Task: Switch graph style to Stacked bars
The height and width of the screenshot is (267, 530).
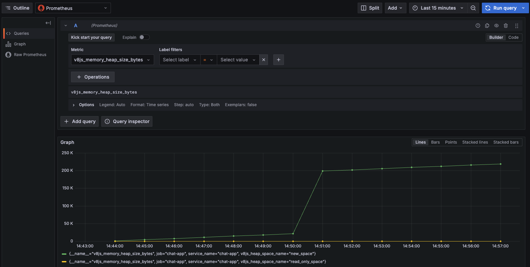Action: pos(505,142)
